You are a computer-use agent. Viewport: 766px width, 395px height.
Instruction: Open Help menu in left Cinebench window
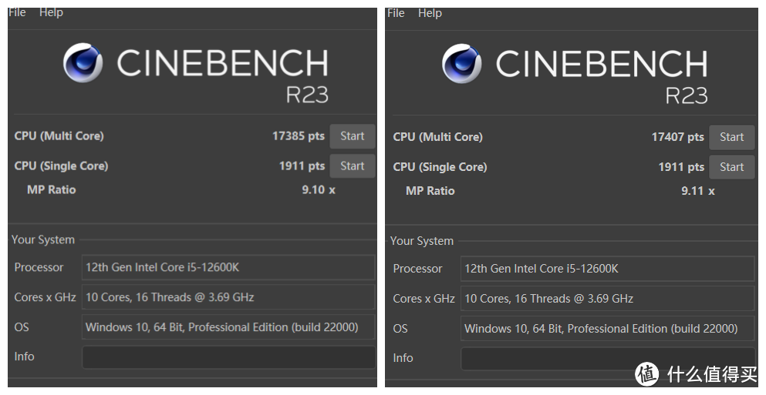tap(51, 12)
